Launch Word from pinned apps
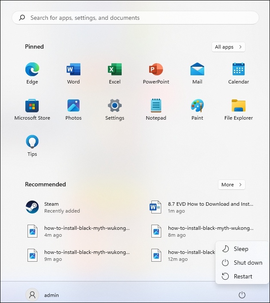The height and width of the screenshot is (303, 270). point(74,70)
